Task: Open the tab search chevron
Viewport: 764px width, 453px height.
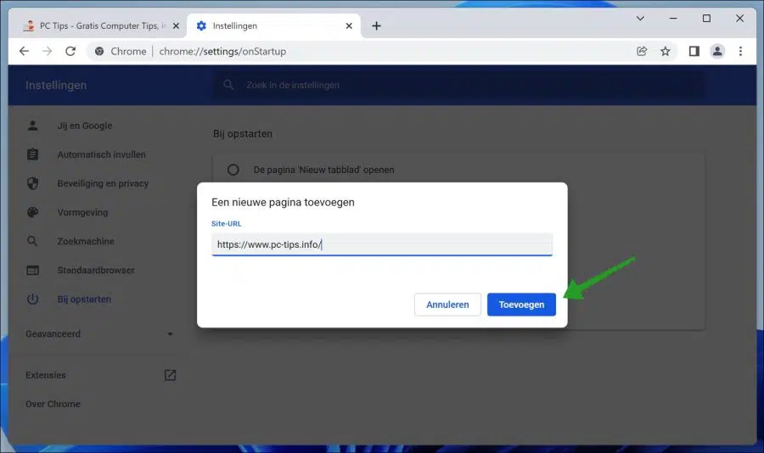Action: pyautogui.click(x=640, y=19)
